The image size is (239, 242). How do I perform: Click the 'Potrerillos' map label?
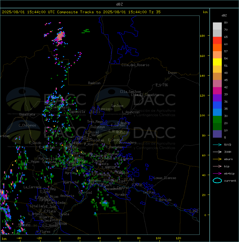click(x=48, y=158)
